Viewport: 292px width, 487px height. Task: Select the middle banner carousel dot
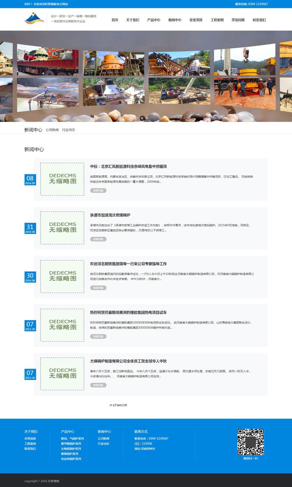(142, 118)
